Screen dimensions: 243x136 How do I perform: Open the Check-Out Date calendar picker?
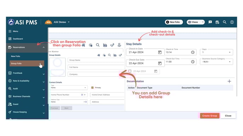160,63
